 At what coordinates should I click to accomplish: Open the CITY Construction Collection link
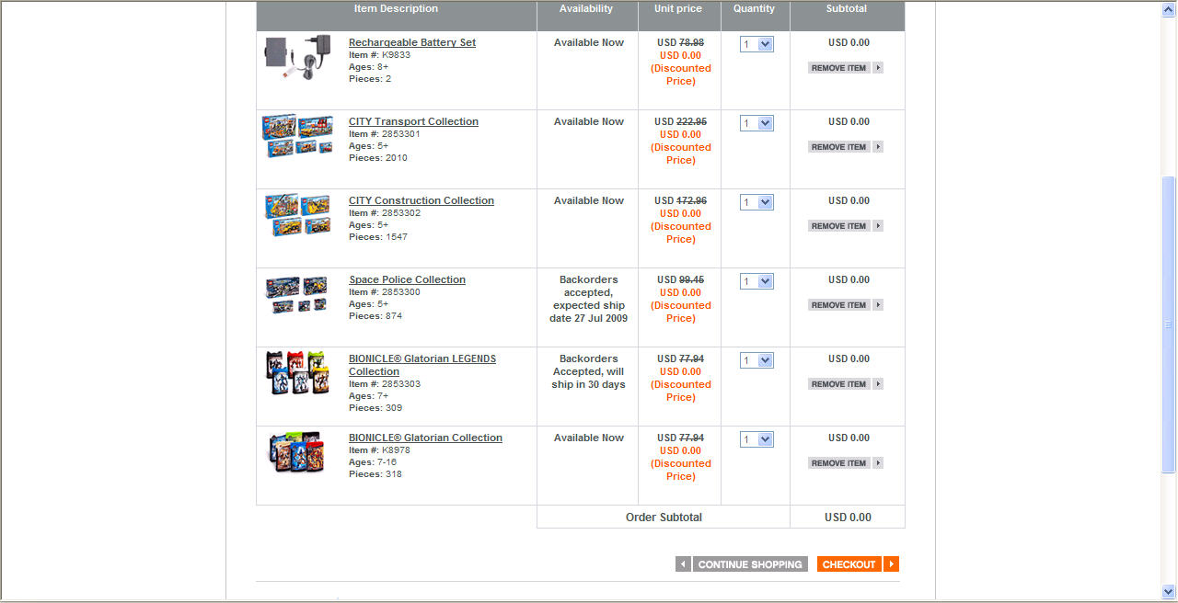pyautogui.click(x=422, y=200)
